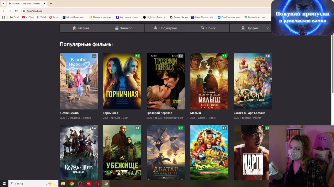This screenshot has width=334, height=187.
Task: Open the Яндекс Маркет bookmark
Action: 179,17
